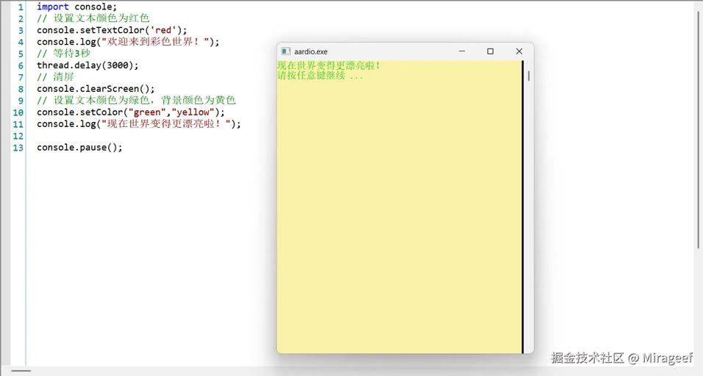Click line number 1 in the gutter

[x=21, y=7]
